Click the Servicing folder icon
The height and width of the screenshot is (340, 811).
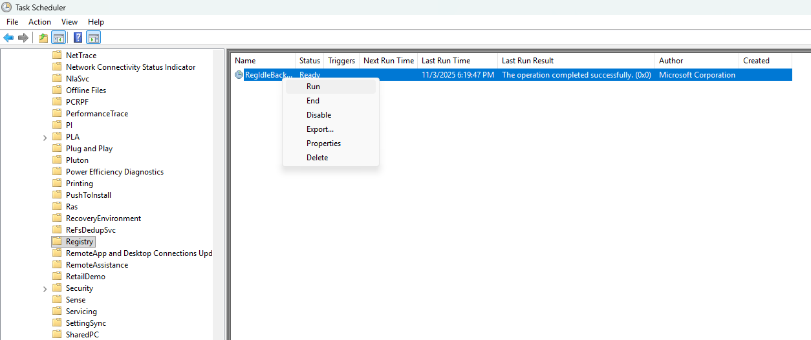point(57,312)
